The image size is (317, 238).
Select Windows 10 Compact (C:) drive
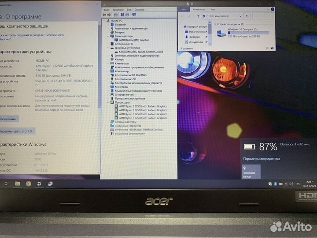(x=243, y=33)
